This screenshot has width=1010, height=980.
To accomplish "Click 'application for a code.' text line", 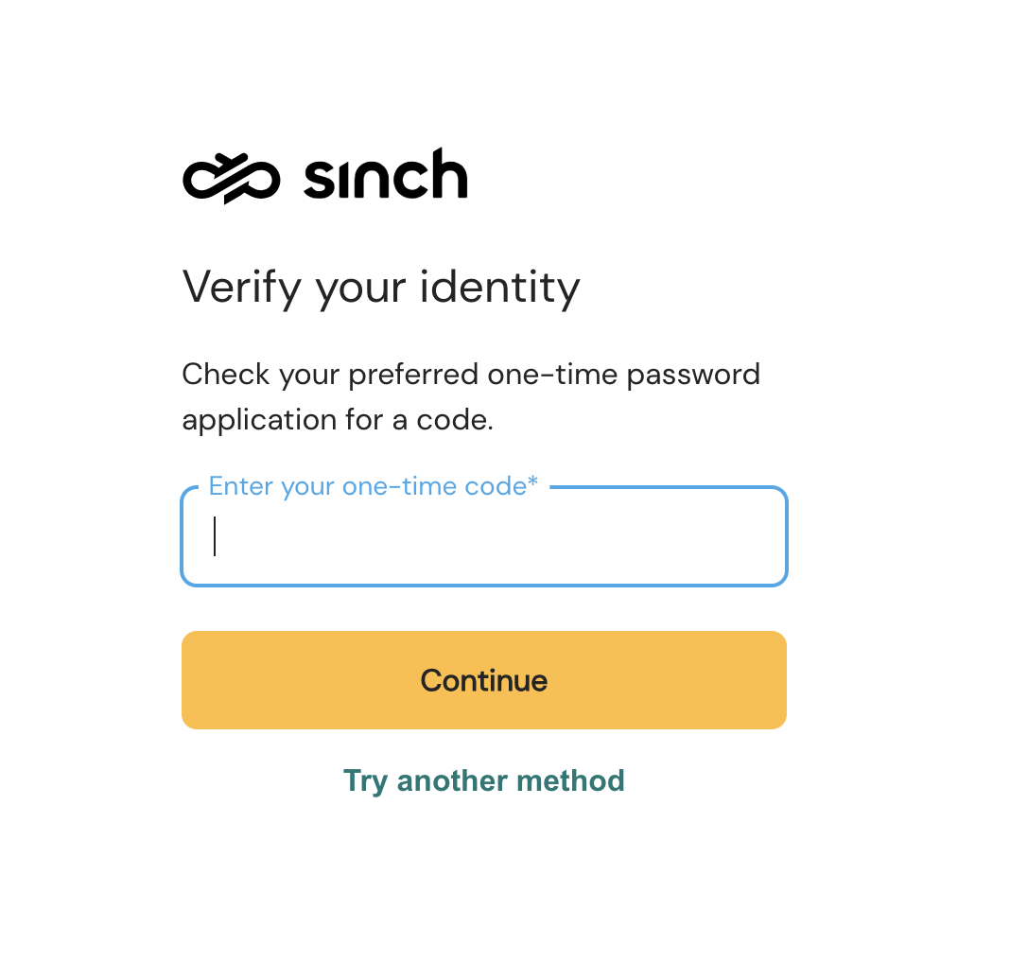I will [x=338, y=419].
